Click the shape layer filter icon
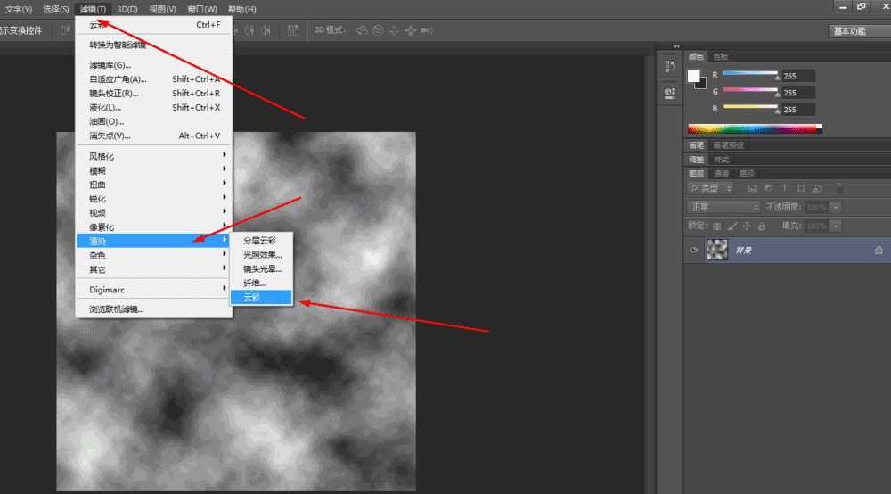This screenshot has width=891, height=494. pos(801,189)
